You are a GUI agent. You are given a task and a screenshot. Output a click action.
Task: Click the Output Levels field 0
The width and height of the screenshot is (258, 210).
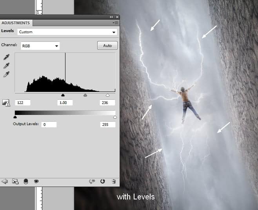49,124
